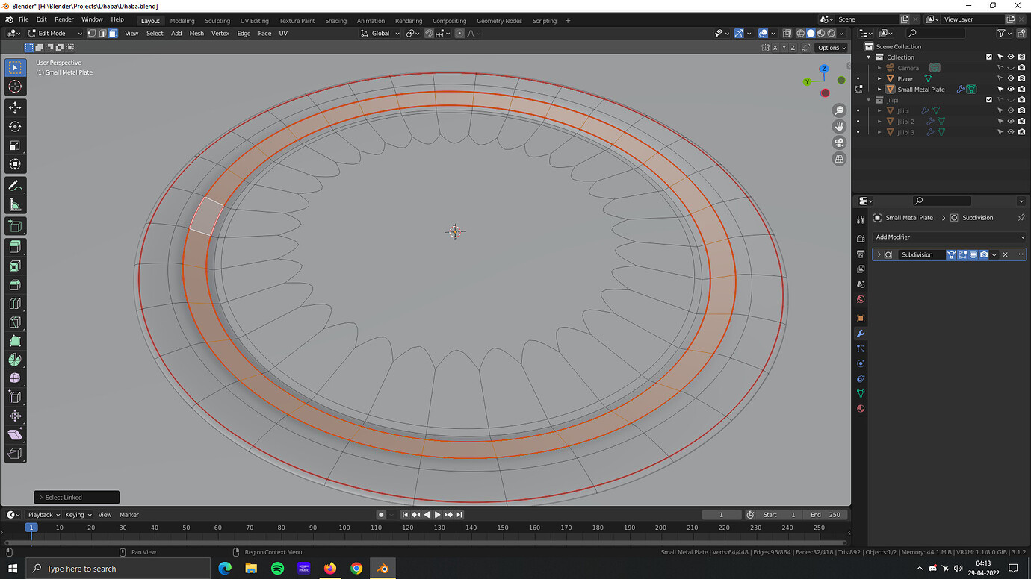Jump to the timeline end frame
The height and width of the screenshot is (579, 1031).
[459, 515]
